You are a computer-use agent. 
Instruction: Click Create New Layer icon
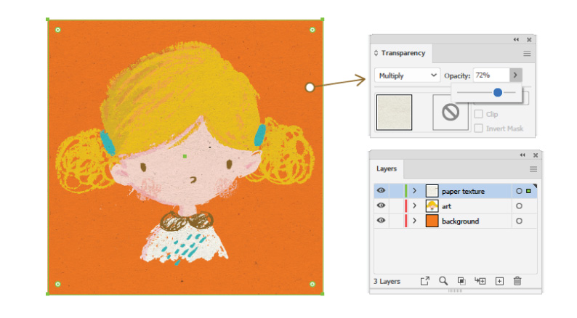pyautogui.click(x=499, y=281)
